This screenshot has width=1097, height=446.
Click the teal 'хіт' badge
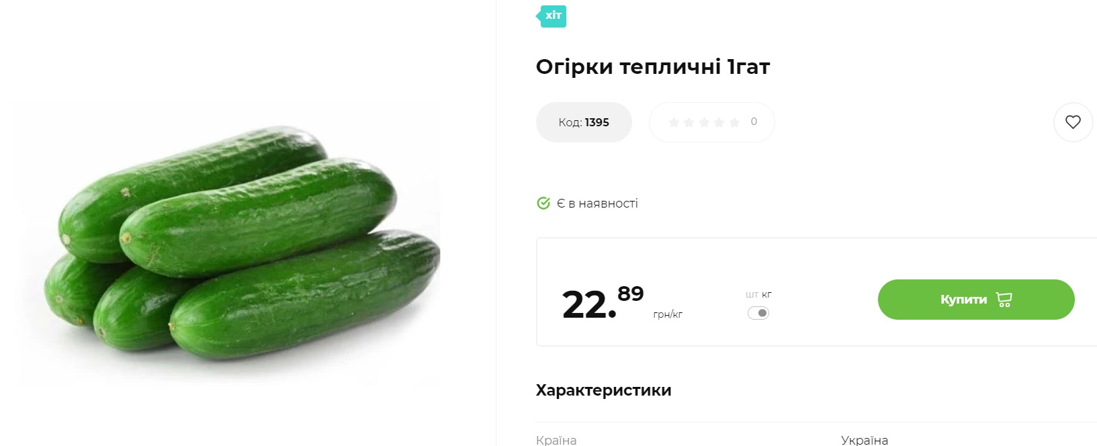(x=552, y=15)
